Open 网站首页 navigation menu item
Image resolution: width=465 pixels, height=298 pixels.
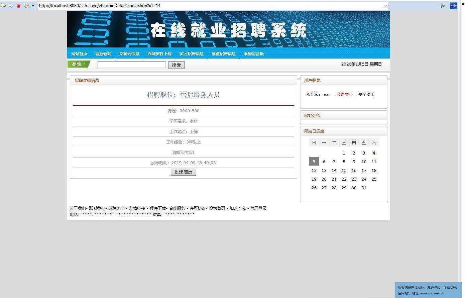(x=79, y=54)
